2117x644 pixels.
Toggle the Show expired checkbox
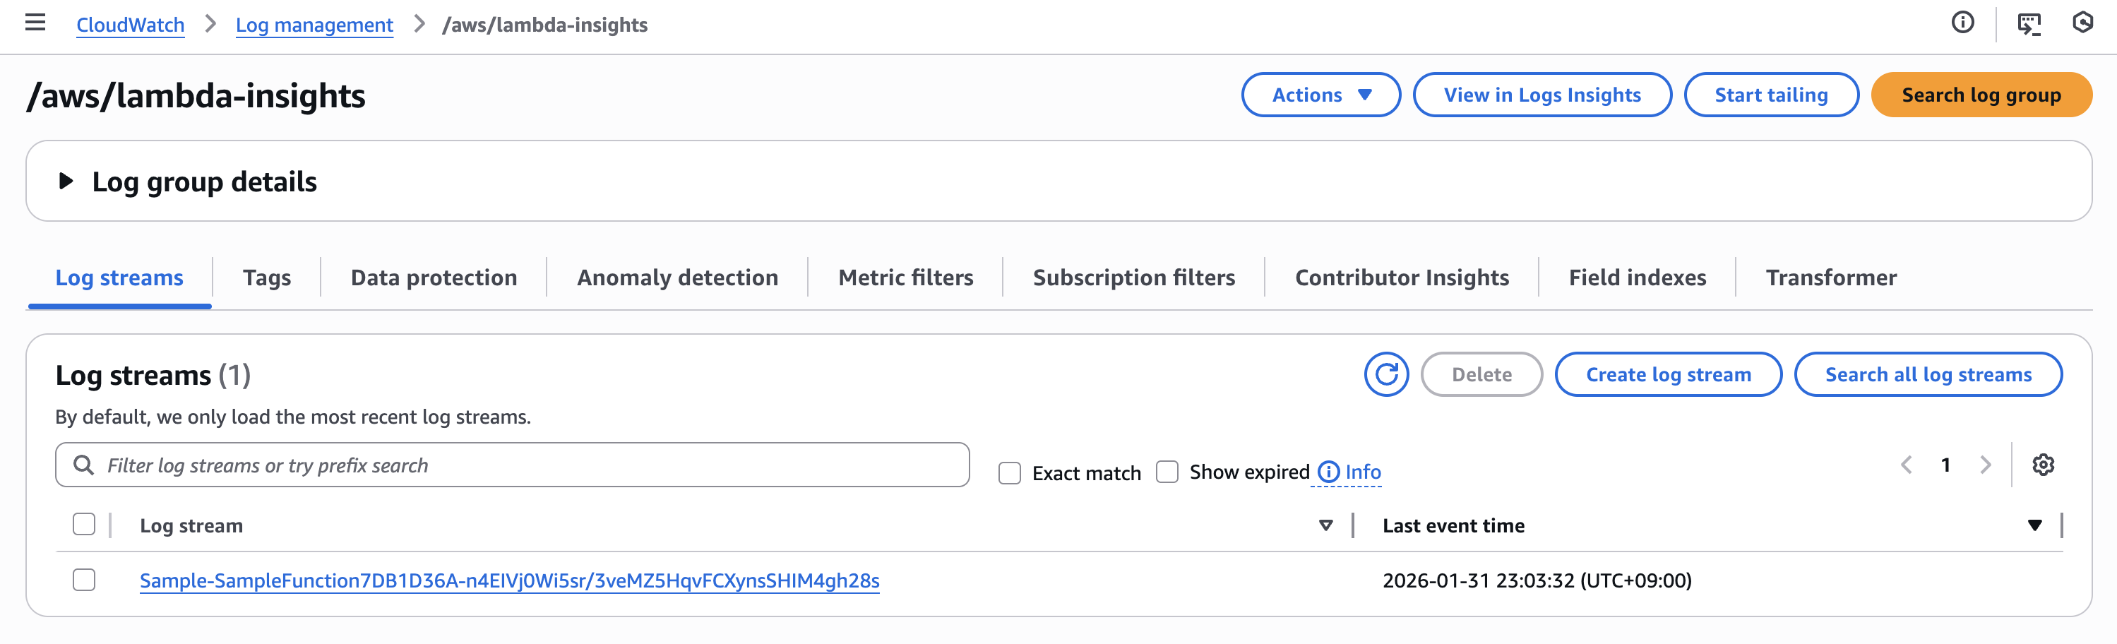pyautogui.click(x=1167, y=472)
